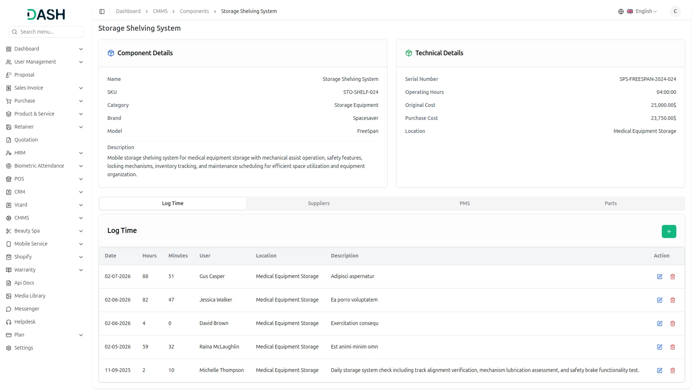
Task: Switch to the Suppliers tab
Action: point(318,203)
